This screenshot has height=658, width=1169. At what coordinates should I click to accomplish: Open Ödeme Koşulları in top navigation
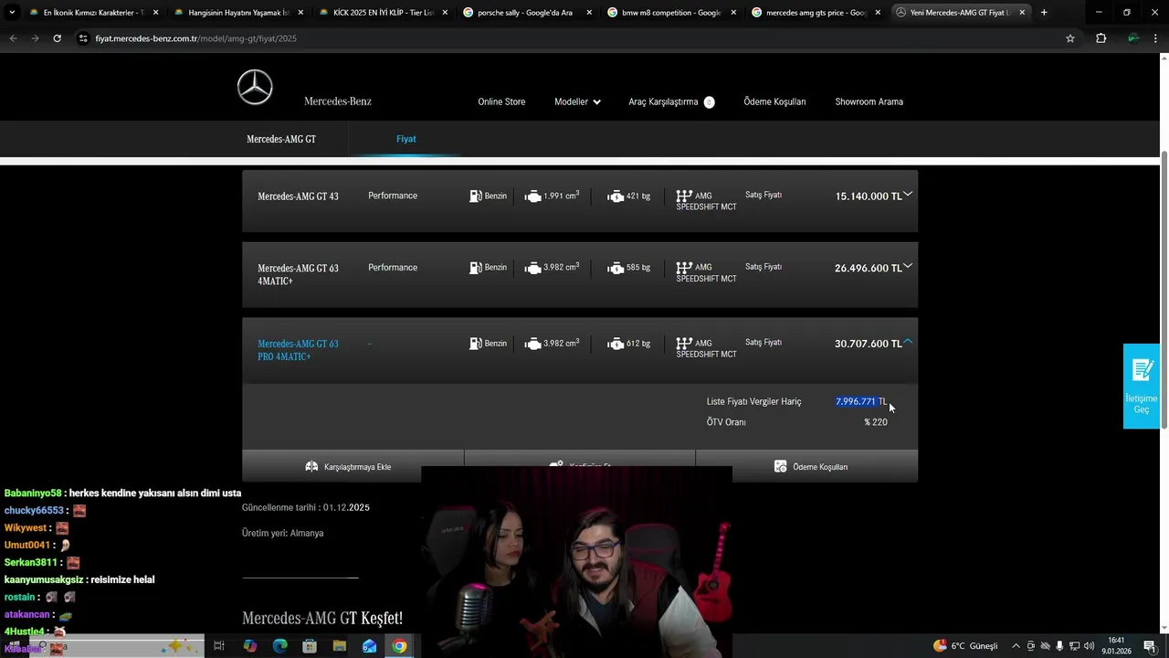click(774, 101)
